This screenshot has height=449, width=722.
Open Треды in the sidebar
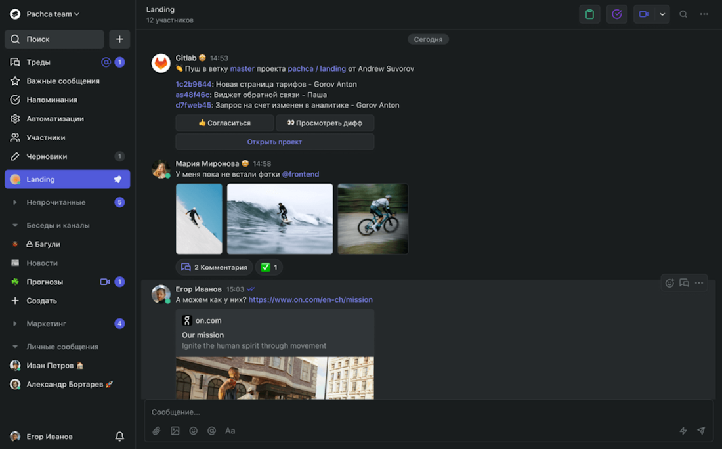tap(39, 62)
